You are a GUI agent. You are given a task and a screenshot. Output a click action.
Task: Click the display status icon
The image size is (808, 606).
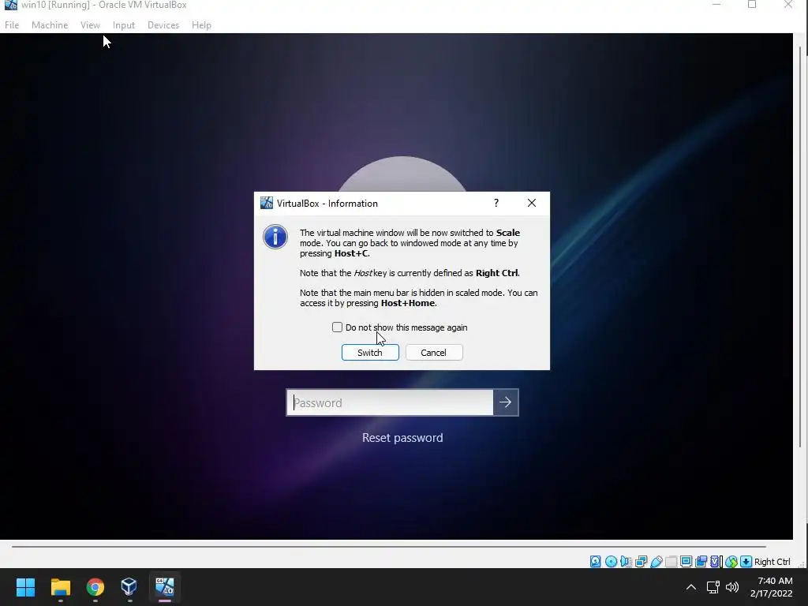(x=686, y=562)
